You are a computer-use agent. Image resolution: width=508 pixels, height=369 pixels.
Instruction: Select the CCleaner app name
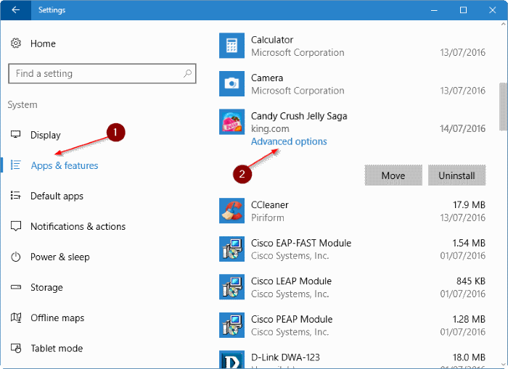[x=269, y=204]
